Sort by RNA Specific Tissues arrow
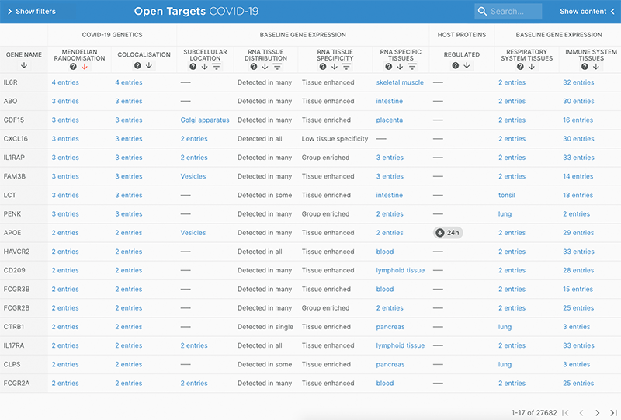621x420 pixels. coord(400,67)
